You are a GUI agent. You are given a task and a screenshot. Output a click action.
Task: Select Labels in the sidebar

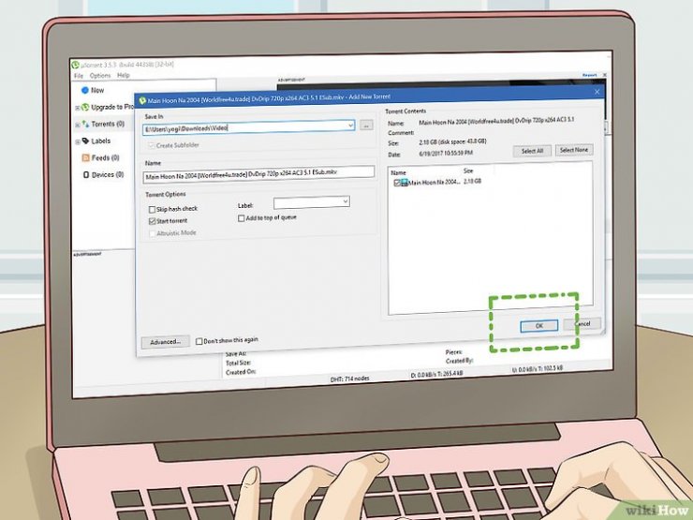[x=101, y=141]
